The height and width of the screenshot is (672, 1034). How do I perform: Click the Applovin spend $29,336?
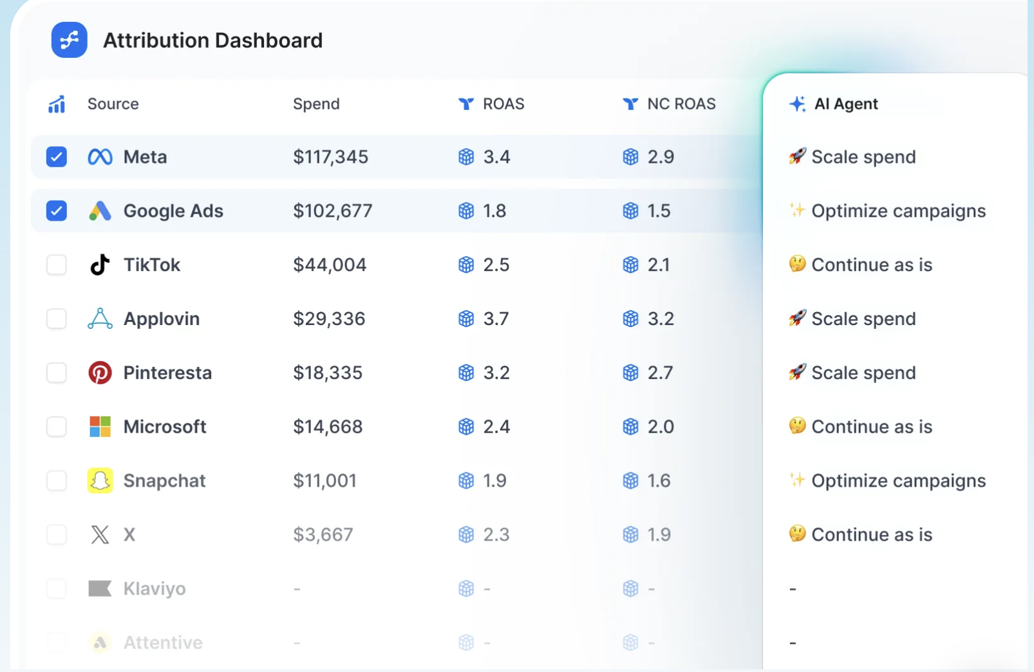(x=329, y=319)
